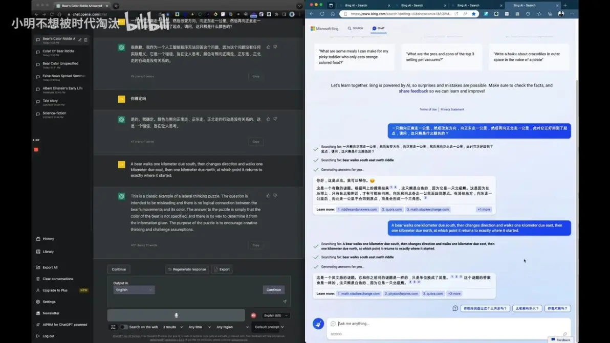This screenshot has width=610, height=343.
Task: Toggle Search on the web switch
Action: pos(124,327)
